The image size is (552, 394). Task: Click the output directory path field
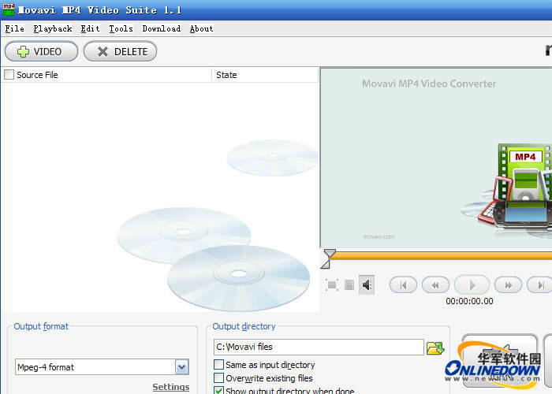[x=319, y=347]
